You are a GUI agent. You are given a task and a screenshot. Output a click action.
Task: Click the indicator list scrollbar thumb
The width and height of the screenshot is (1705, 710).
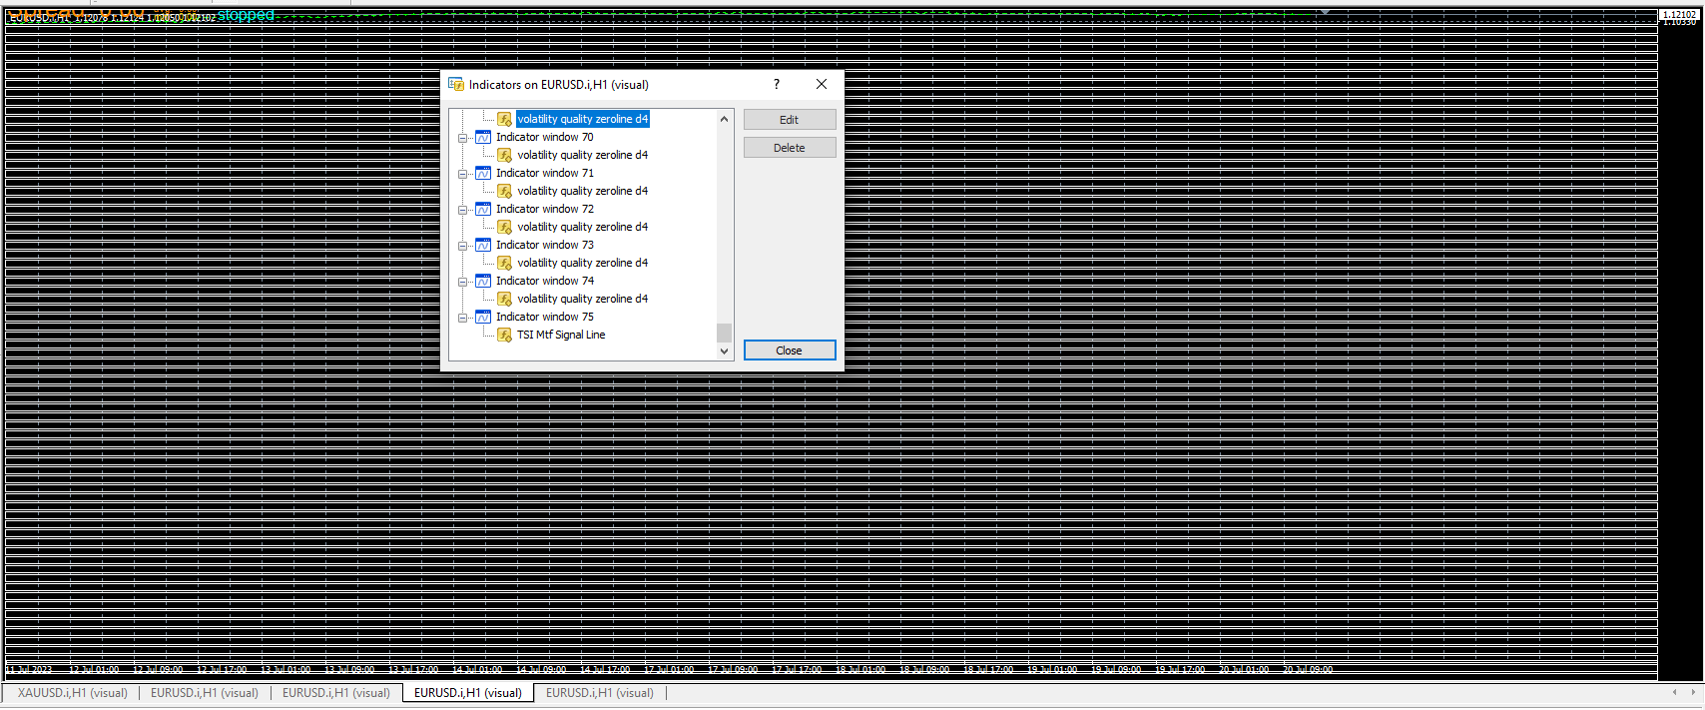coord(725,333)
